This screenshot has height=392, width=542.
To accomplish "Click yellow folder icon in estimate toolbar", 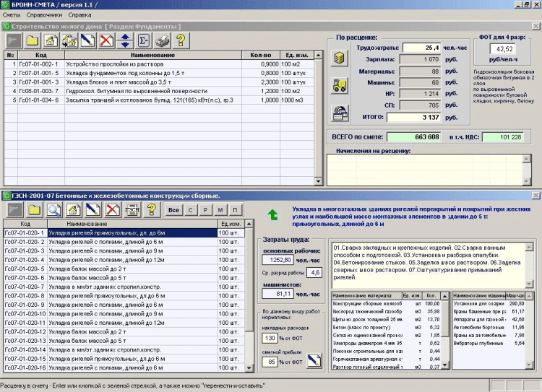I will [32, 40].
